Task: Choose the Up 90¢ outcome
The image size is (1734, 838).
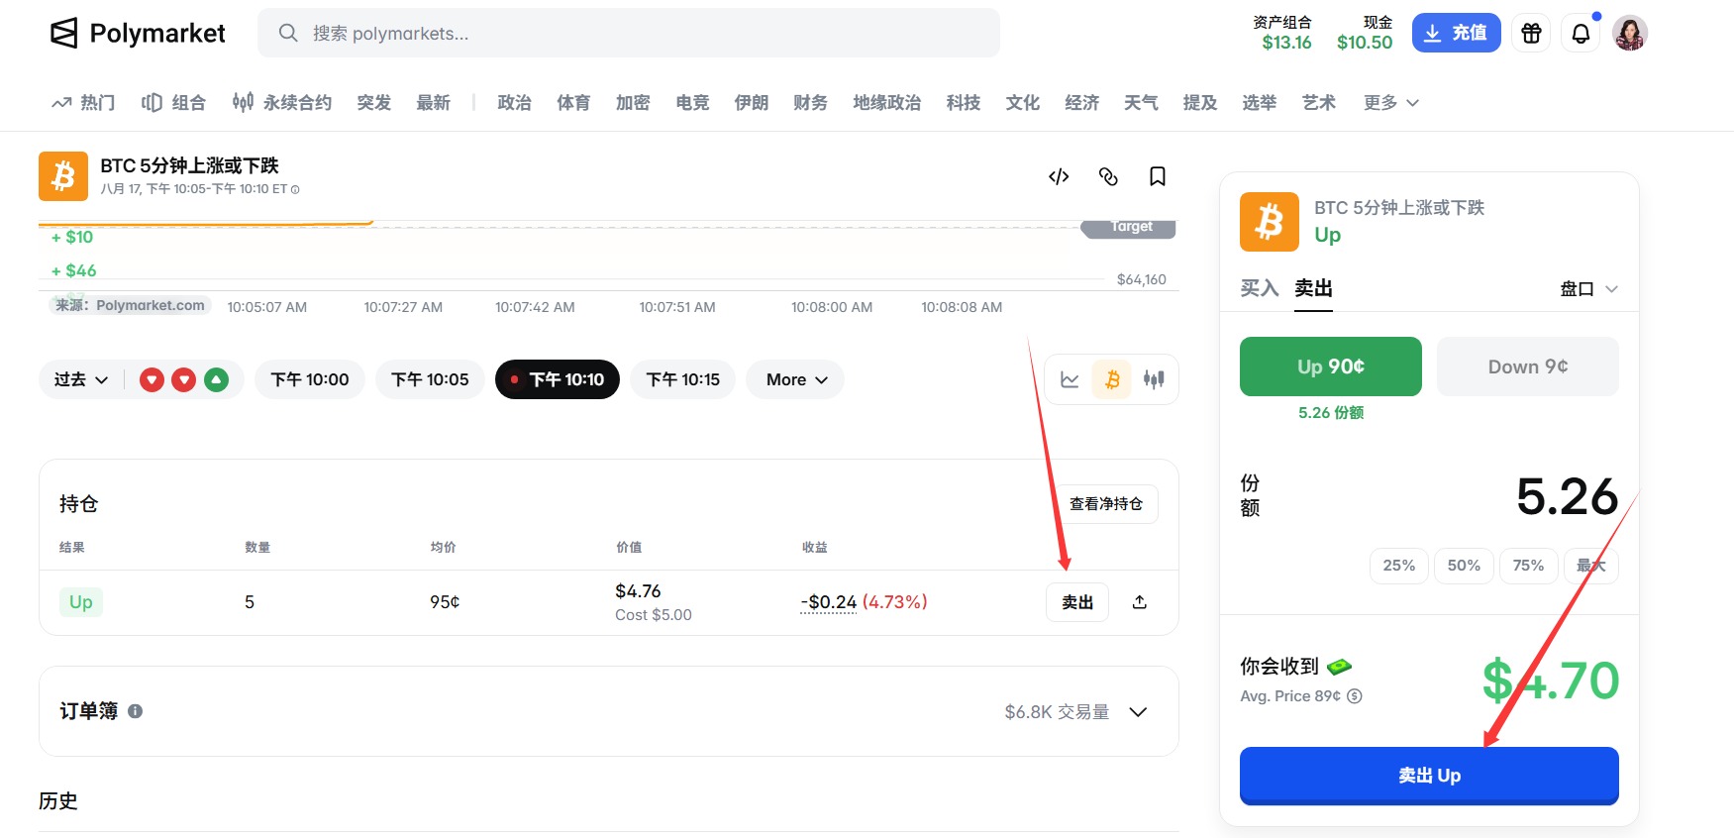Action: click(x=1331, y=367)
